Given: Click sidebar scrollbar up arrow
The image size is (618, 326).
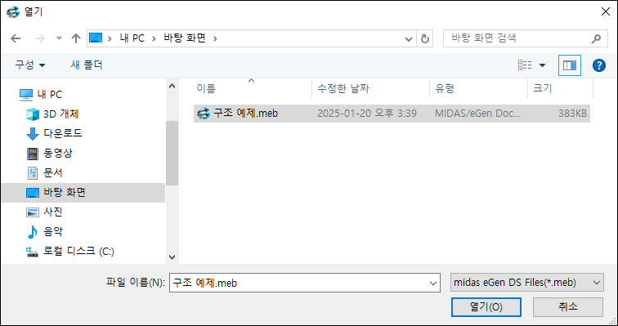Looking at the screenshot, I should [x=172, y=86].
